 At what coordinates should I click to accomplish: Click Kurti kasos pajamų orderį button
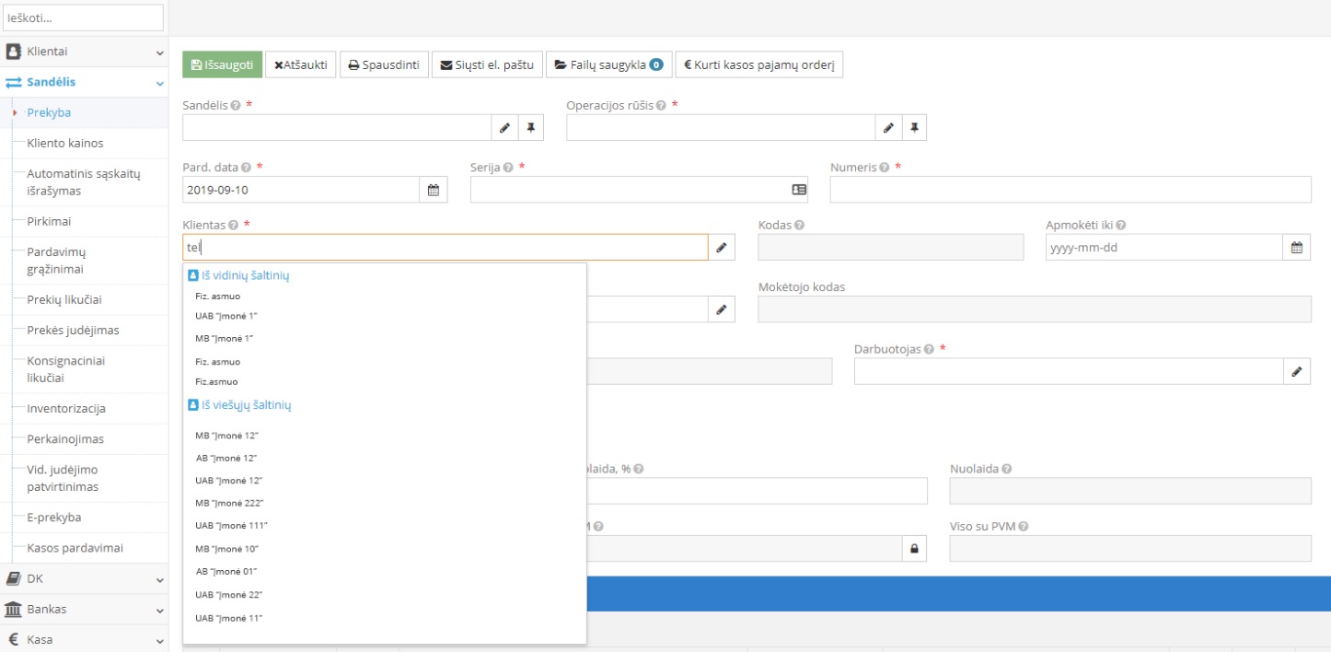pos(758,65)
